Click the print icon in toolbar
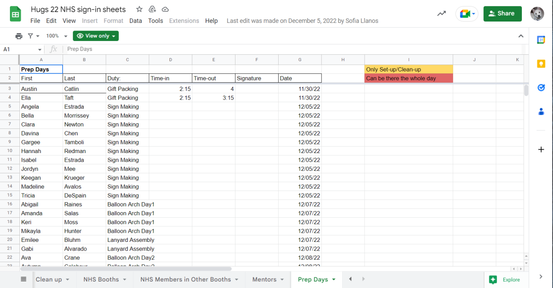Image resolution: width=553 pixels, height=288 pixels. click(x=19, y=36)
